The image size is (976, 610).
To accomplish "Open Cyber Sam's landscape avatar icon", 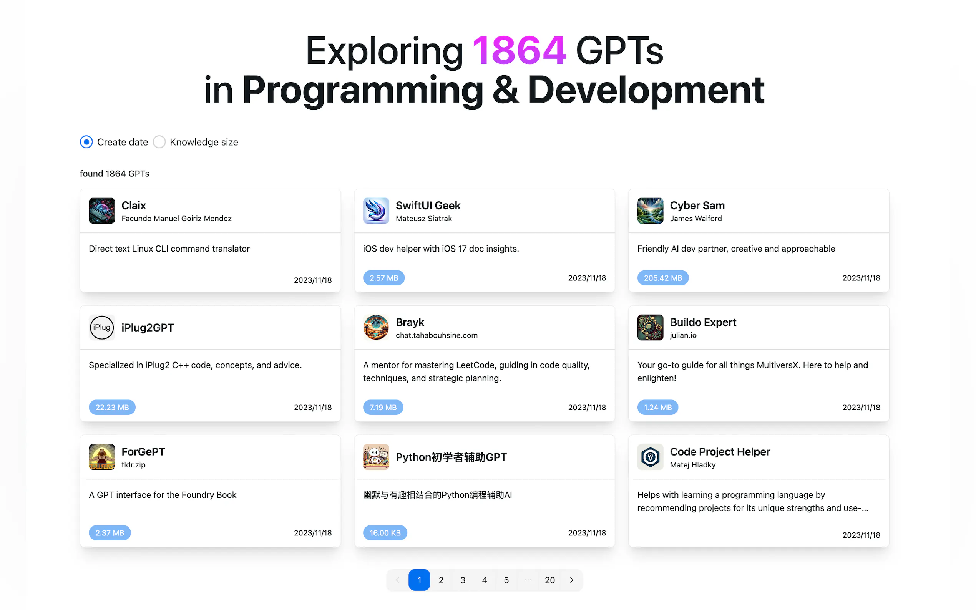I will coord(650,211).
